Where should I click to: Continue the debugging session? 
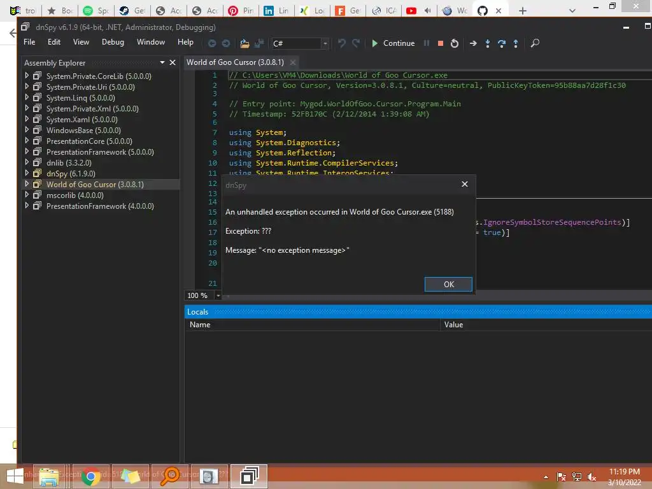click(393, 43)
